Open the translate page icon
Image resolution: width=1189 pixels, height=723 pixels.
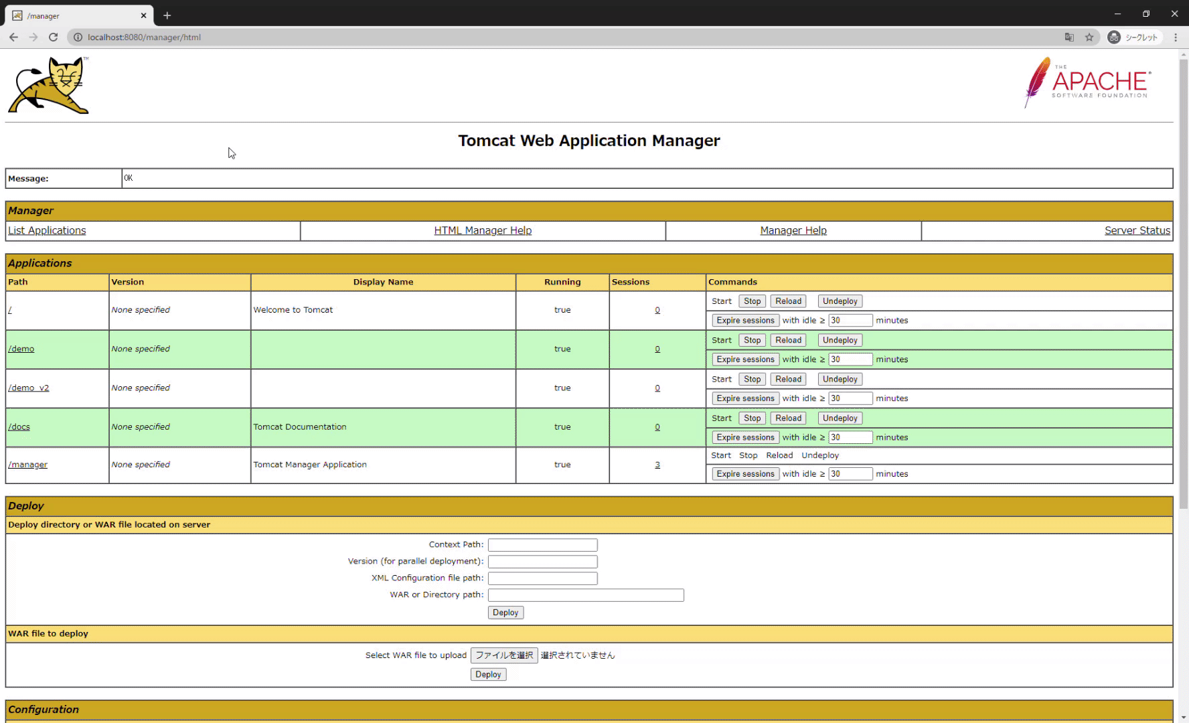click(x=1069, y=37)
